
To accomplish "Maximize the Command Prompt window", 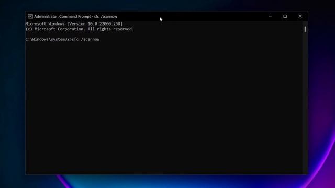I will (285, 16).
